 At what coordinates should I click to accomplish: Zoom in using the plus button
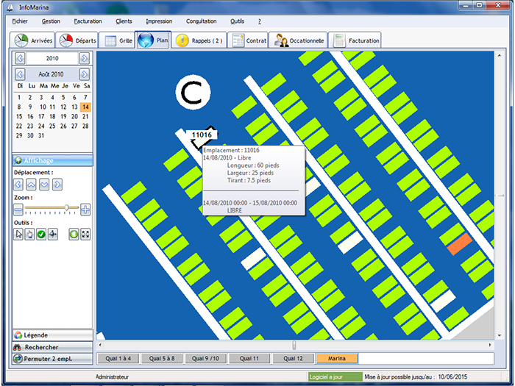point(85,210)
